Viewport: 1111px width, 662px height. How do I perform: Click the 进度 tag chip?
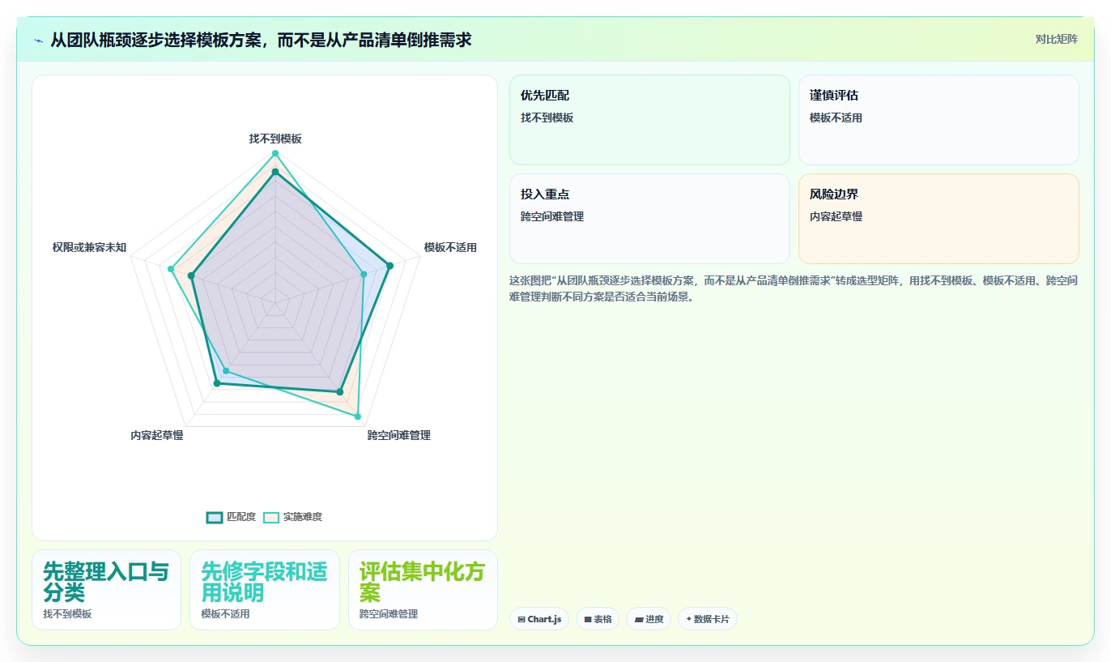click(649, 619)
